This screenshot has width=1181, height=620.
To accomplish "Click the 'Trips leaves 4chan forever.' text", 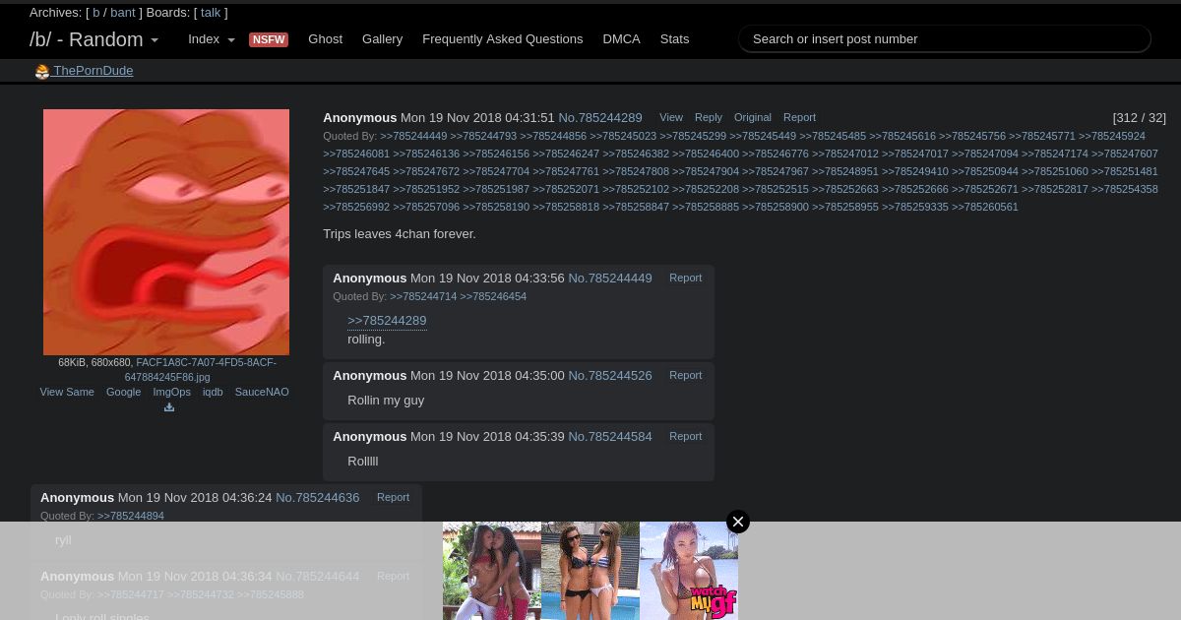I will (400, 234).
